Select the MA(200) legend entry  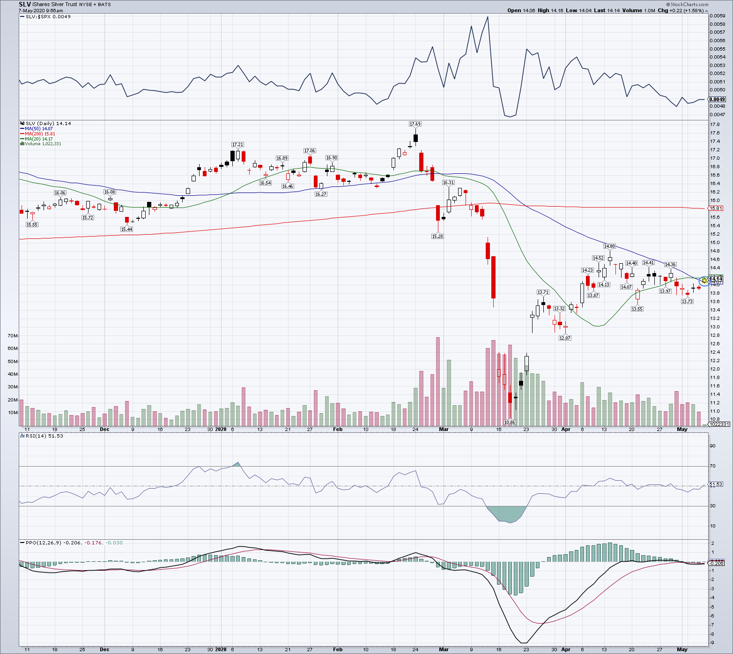pyautogui.click(x=37, y=134)
